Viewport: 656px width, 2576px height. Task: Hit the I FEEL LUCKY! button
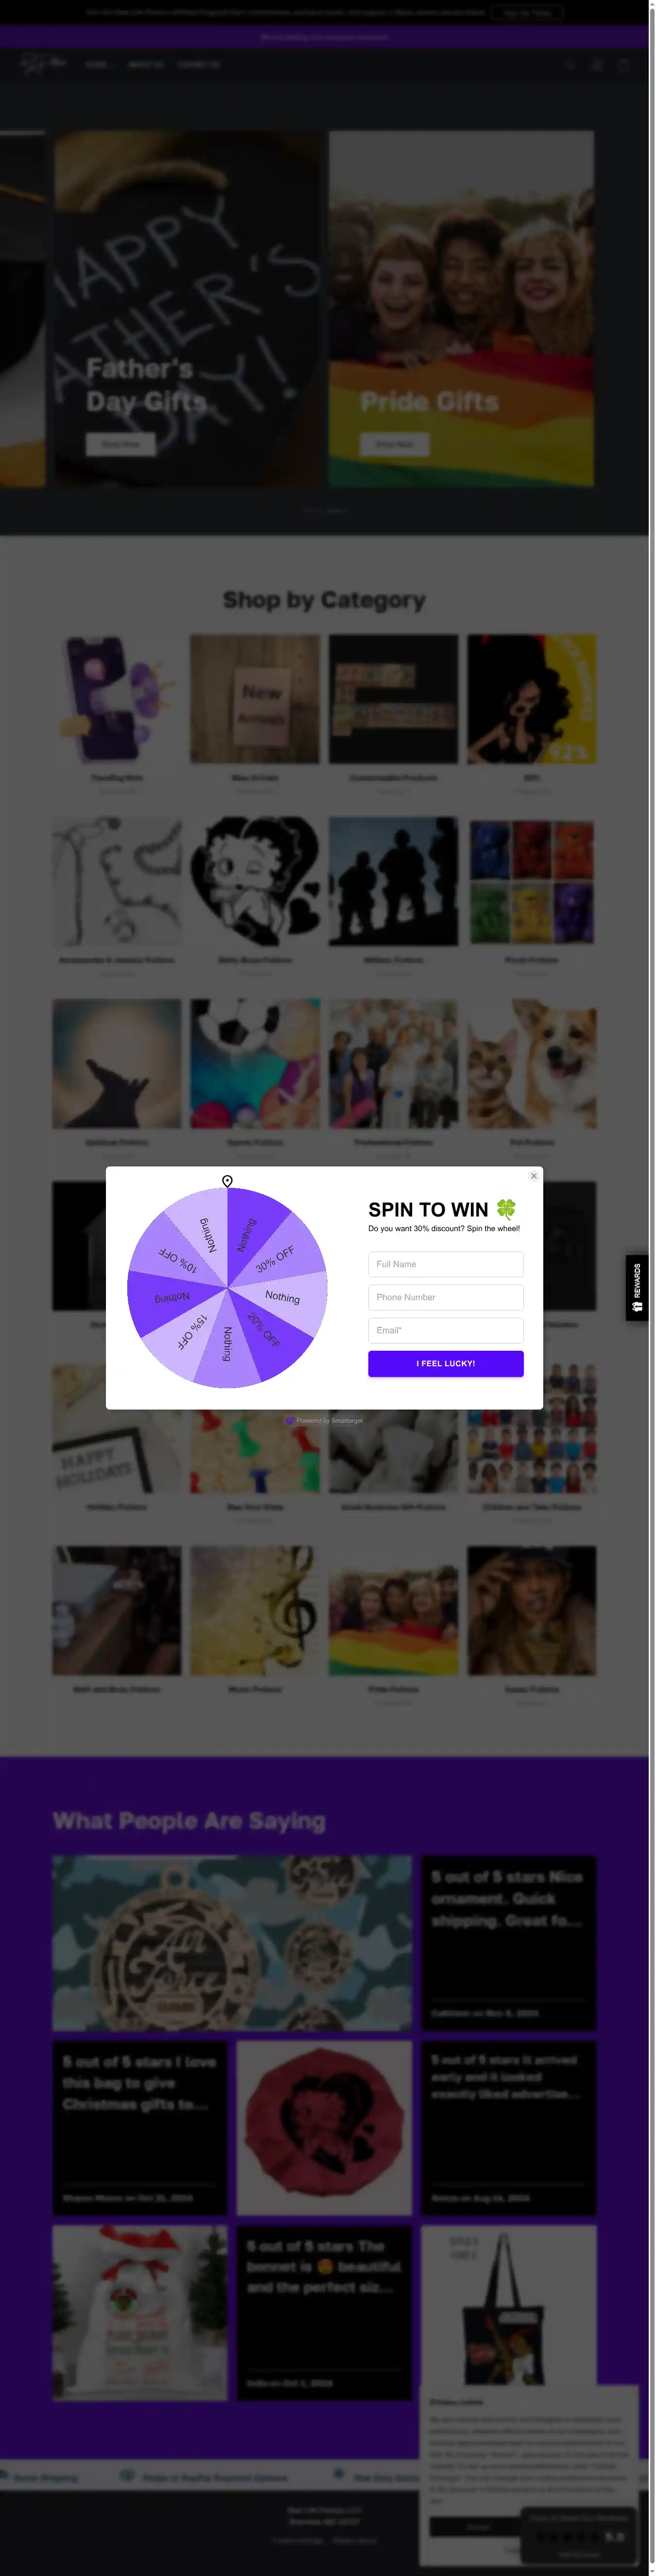coord(446,1363)
